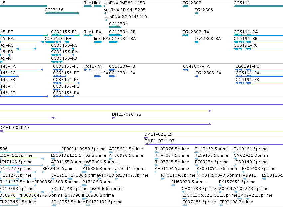Select EST RH47857.5prime label

tap(172, 155)
